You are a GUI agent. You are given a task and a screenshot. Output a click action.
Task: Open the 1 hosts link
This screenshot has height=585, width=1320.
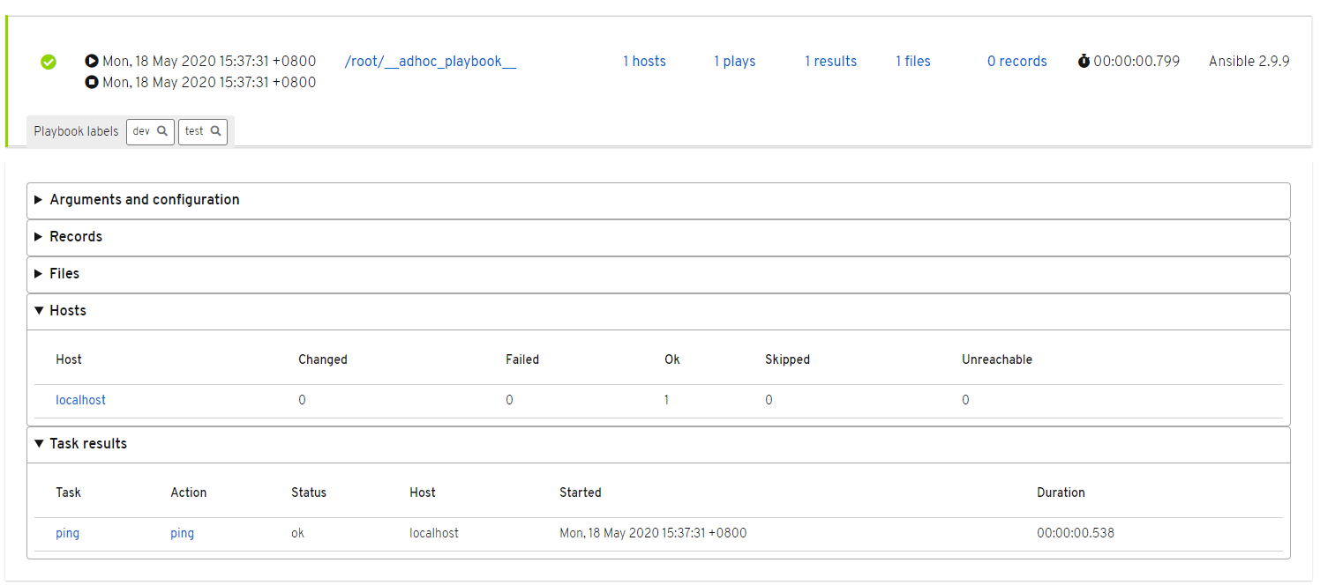[x=644, y=61]
